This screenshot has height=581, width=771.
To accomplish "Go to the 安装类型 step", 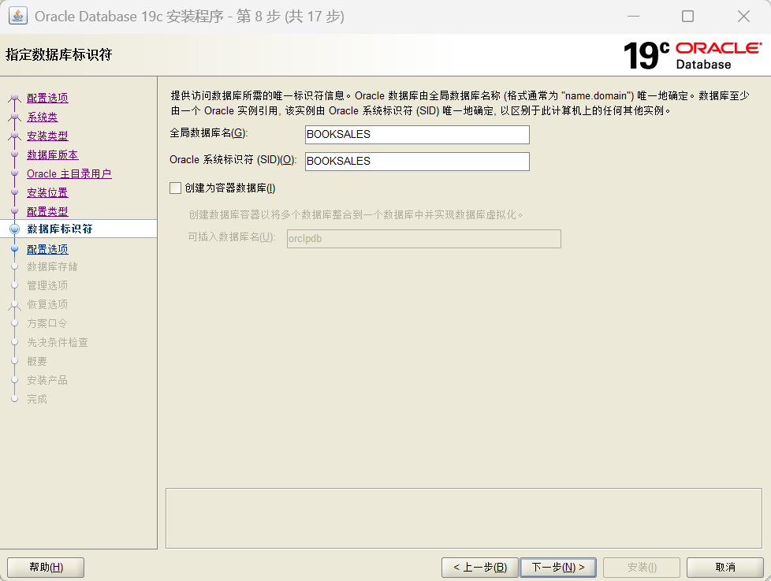I will click(47, 136).
